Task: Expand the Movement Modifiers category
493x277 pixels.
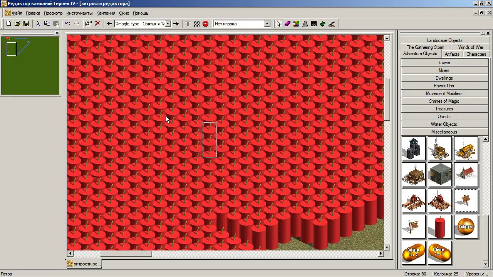Action: tap(444, 93)
